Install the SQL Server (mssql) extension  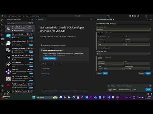(x=31, y=38)
